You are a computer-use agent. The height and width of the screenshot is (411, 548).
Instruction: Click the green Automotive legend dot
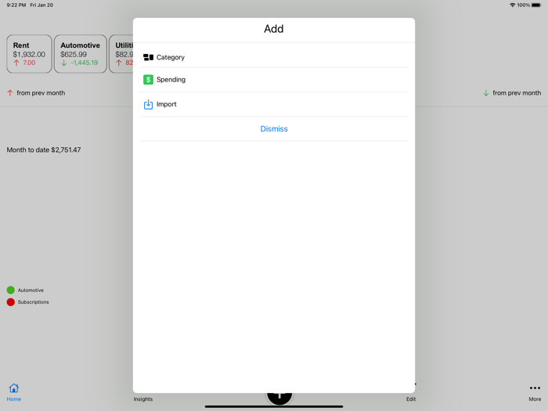(x=10, y=290)
